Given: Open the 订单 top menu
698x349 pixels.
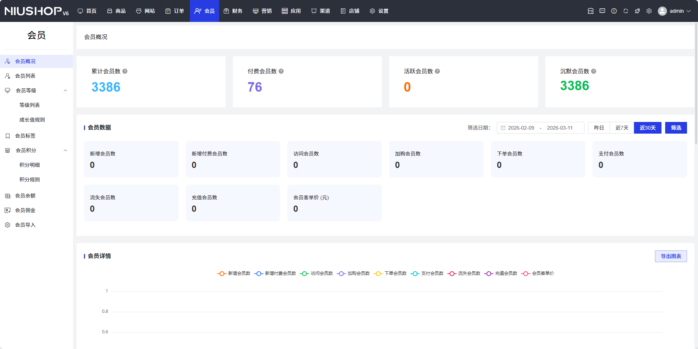Looking at the screenshot, I should [x=174, y=11].
